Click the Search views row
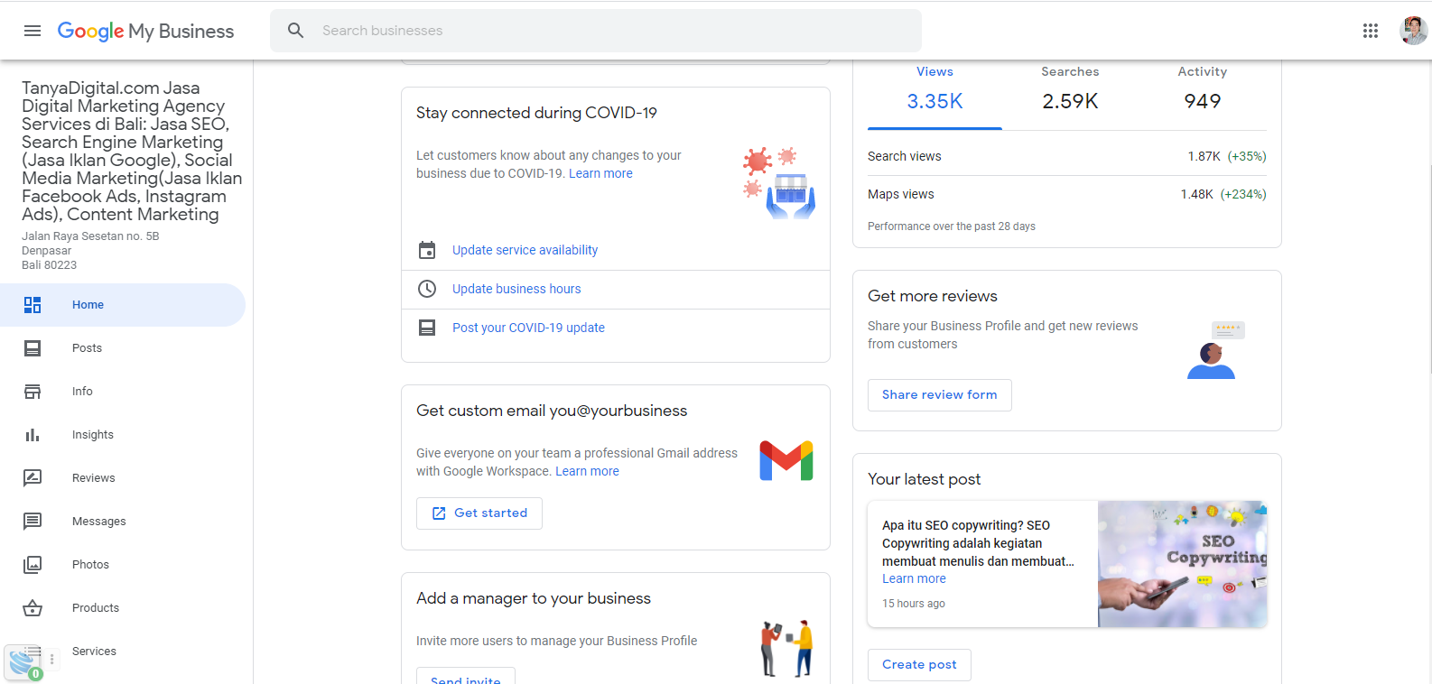Screen dimensions: 1432x684 (x=1067, y=156)
